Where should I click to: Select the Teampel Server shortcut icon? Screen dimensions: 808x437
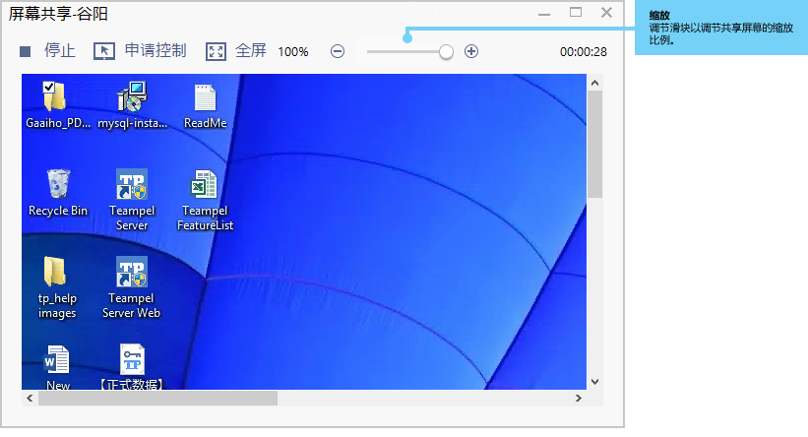132,184
